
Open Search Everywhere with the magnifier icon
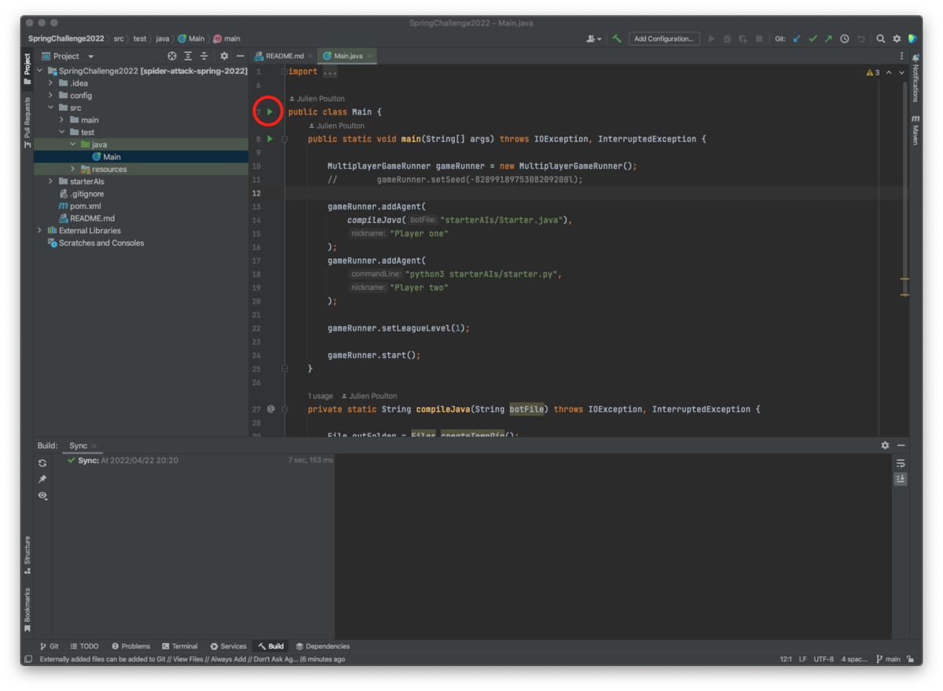click(881, 38)
